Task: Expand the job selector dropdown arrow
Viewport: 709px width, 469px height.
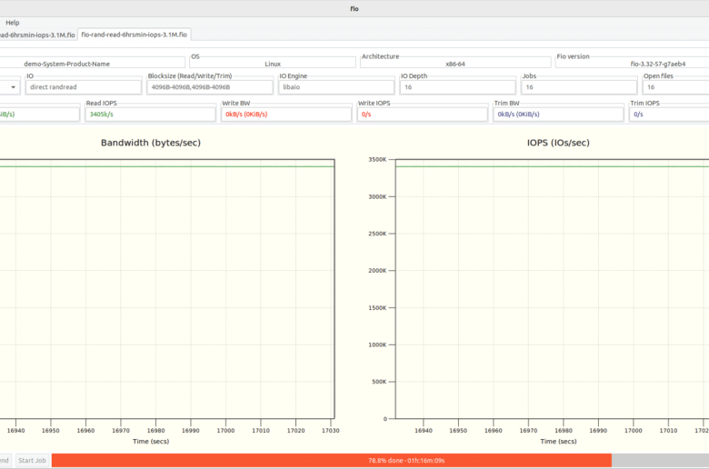Action: [x=13, y=87]
